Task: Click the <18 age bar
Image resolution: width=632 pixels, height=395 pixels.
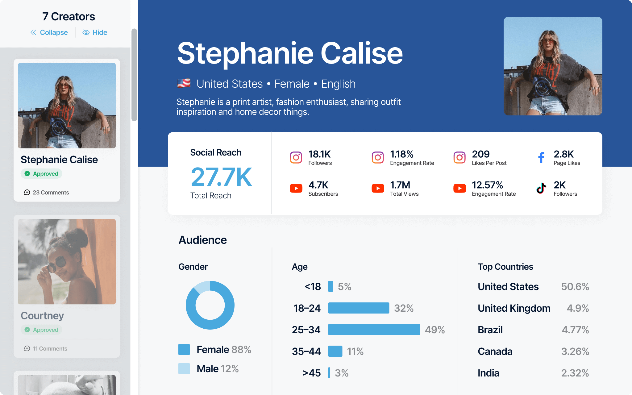Action: click(331, 286)
